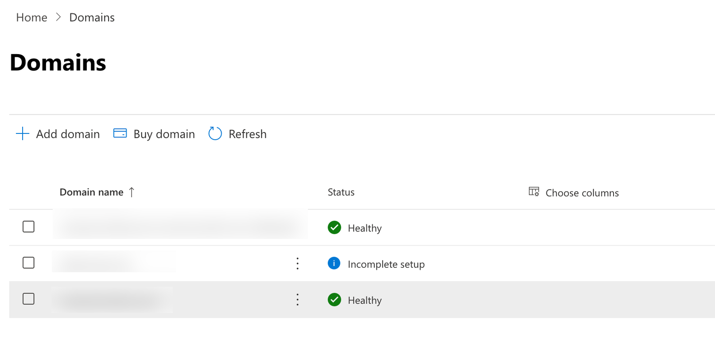Image resolution: width=715 pixels, height=360 pixels.
Task: Sort by the Domain name column header
Action: pos(92,192)
